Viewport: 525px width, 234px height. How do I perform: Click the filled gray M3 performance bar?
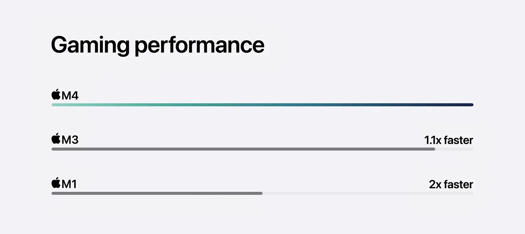(243, 149)
